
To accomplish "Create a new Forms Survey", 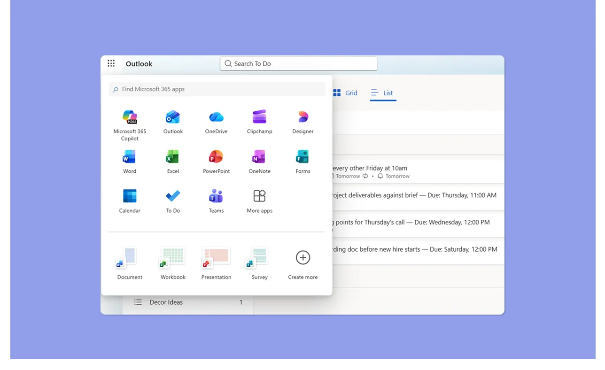I will point(259,263).
